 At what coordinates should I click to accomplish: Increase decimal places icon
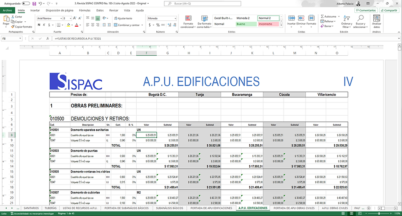pos(169,25)
